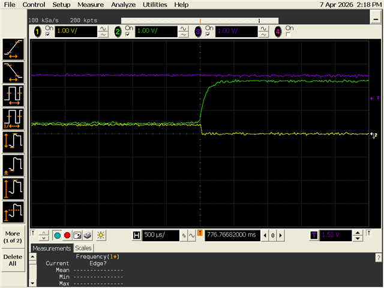Click the teal Run acquisition button
384x288 pixels.
58,235
